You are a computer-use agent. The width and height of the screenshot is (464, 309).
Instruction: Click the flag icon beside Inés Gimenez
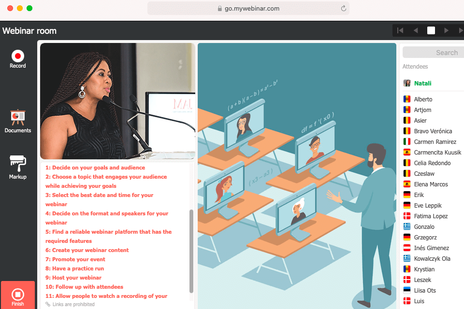coord(407,248)
